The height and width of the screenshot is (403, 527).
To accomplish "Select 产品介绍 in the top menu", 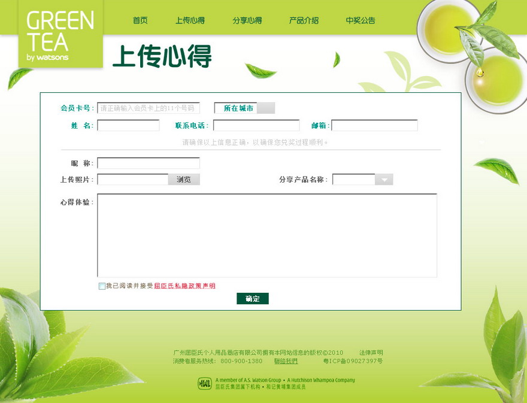I will point(304,20).
